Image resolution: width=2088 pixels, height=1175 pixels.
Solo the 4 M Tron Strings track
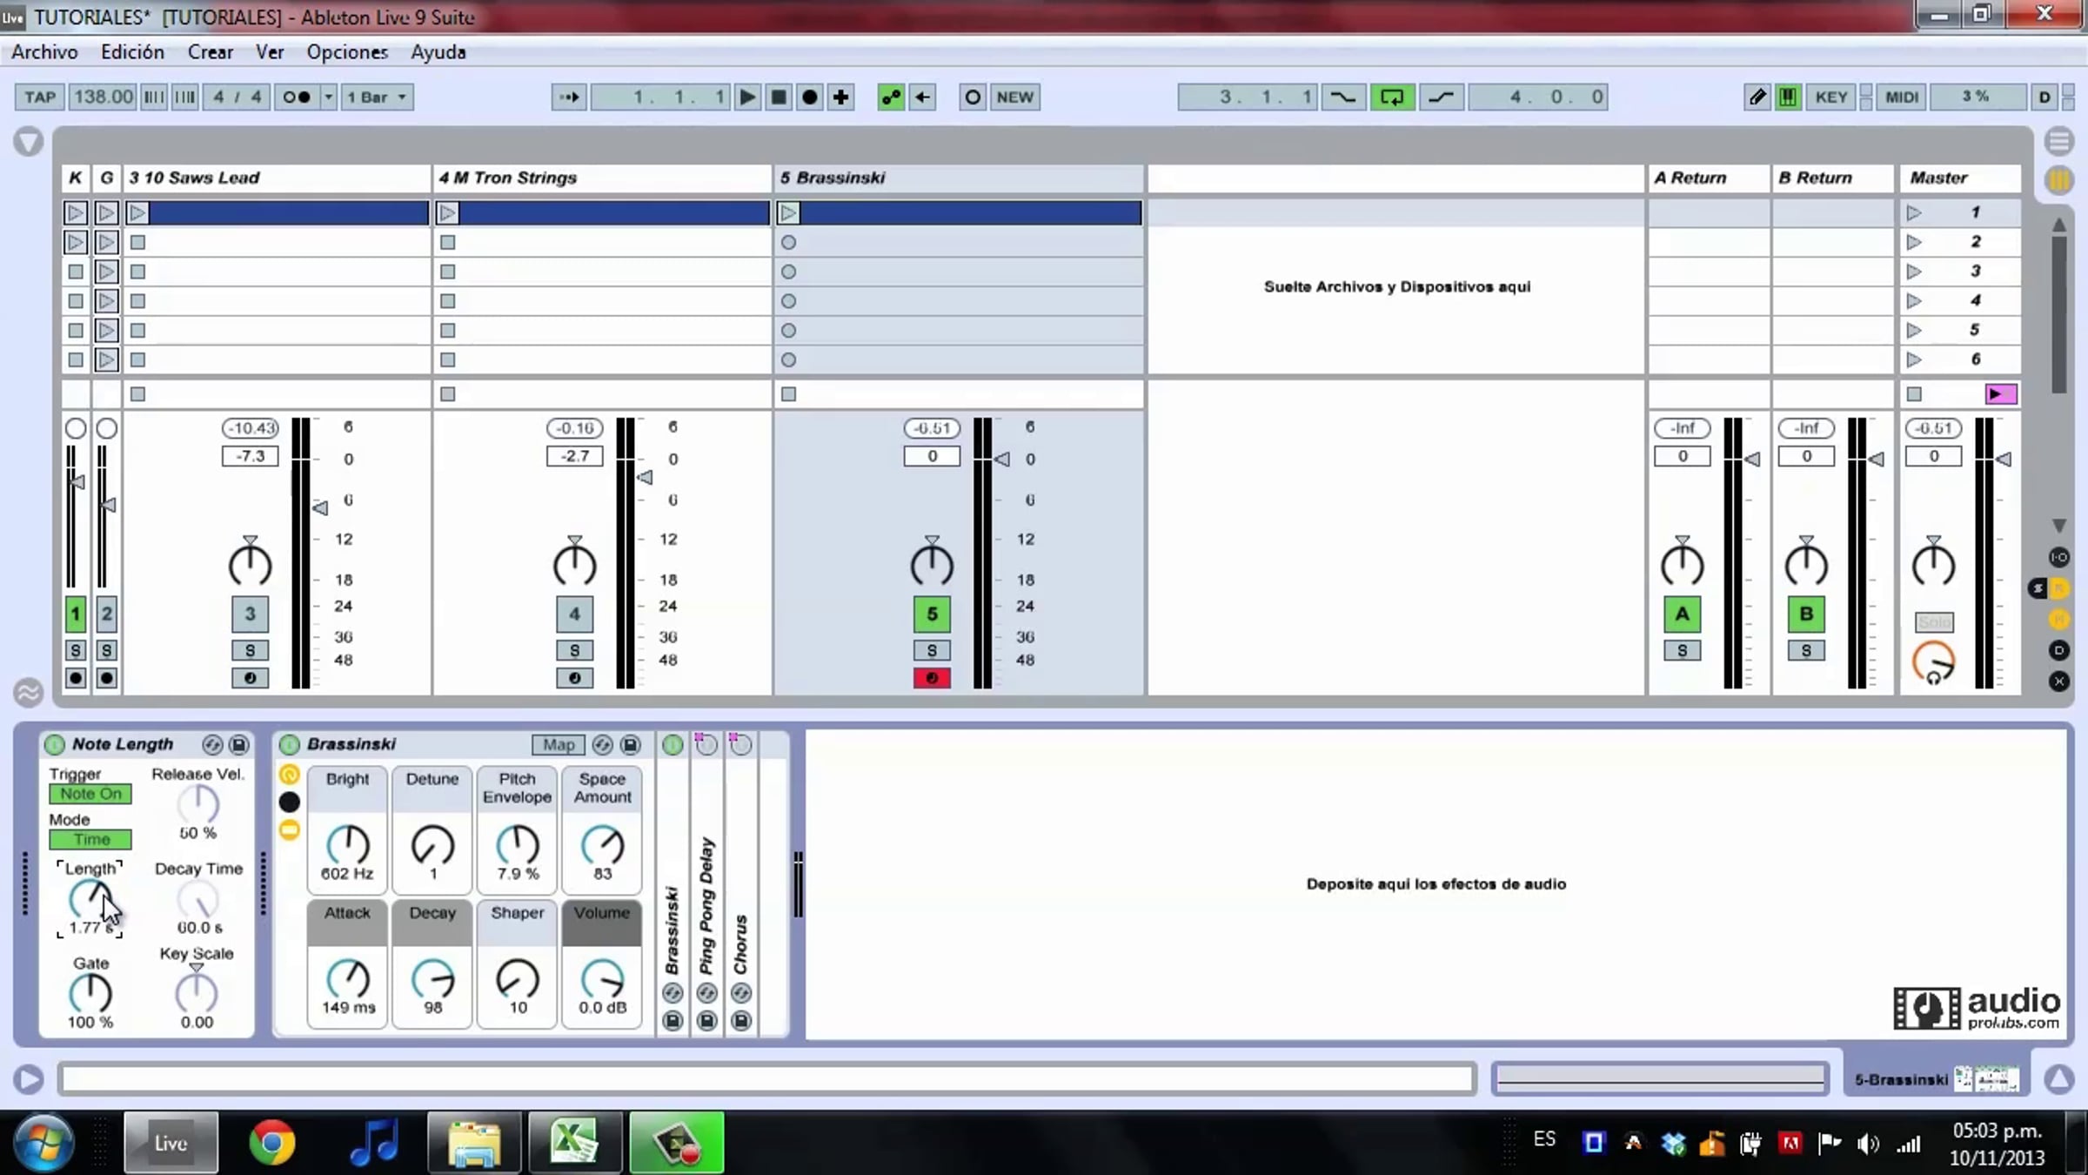coord(574,650)
